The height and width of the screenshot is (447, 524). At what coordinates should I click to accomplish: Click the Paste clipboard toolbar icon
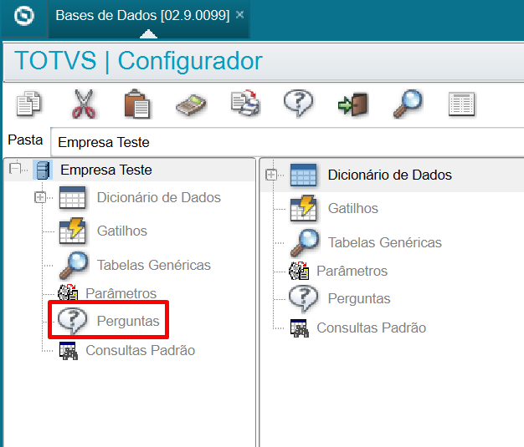point(137,104)
